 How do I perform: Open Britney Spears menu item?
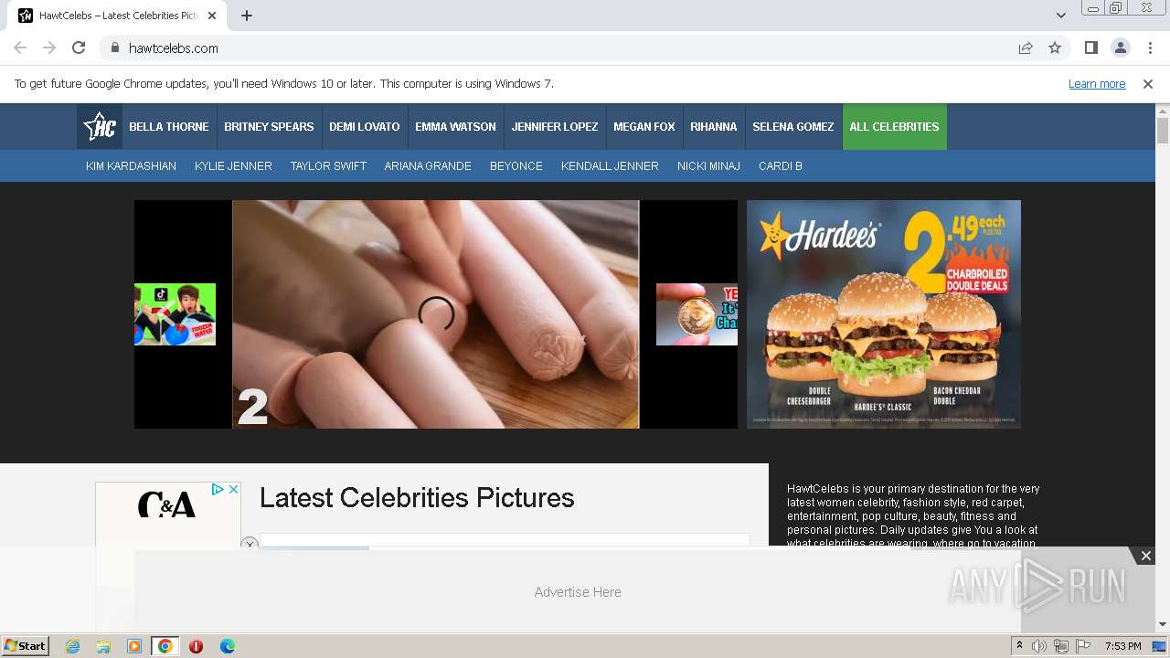(269, 127)
